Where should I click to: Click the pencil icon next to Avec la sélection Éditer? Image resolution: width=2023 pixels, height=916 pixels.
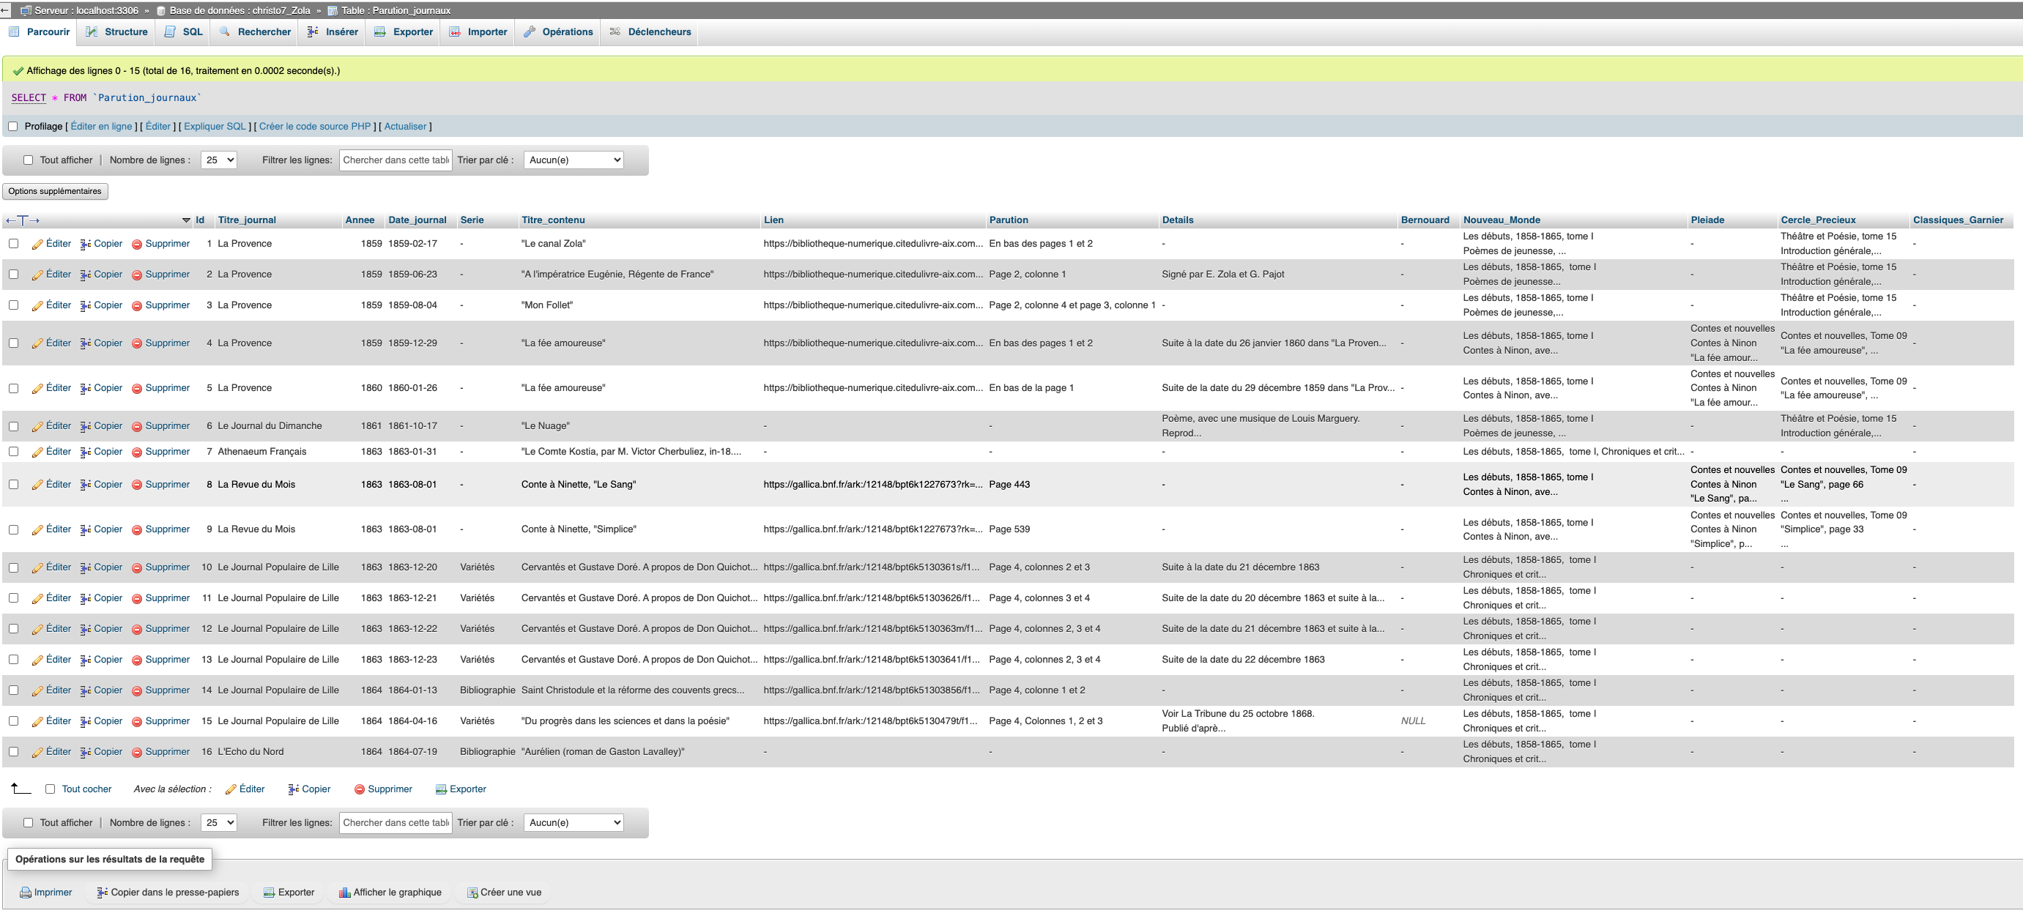[x=231, y=789]
